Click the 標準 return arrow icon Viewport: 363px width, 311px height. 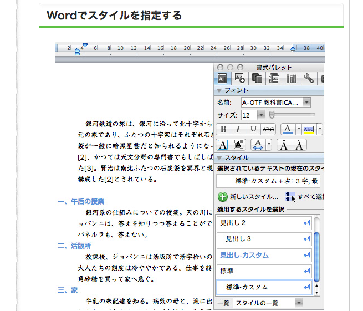(x=306, y=271)
